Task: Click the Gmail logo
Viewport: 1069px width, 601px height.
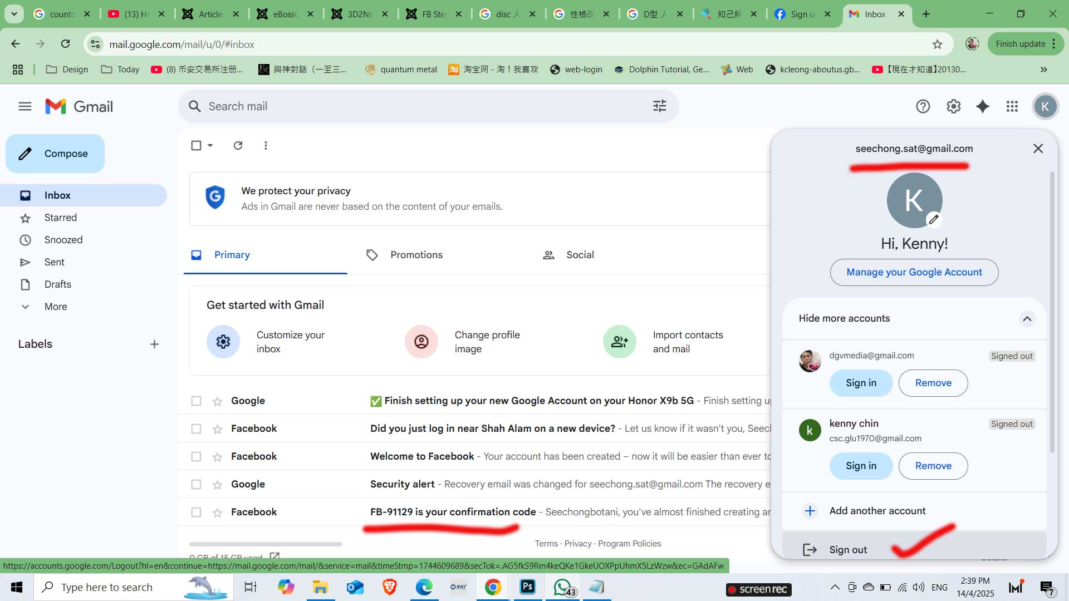Action: coord(79,106)
